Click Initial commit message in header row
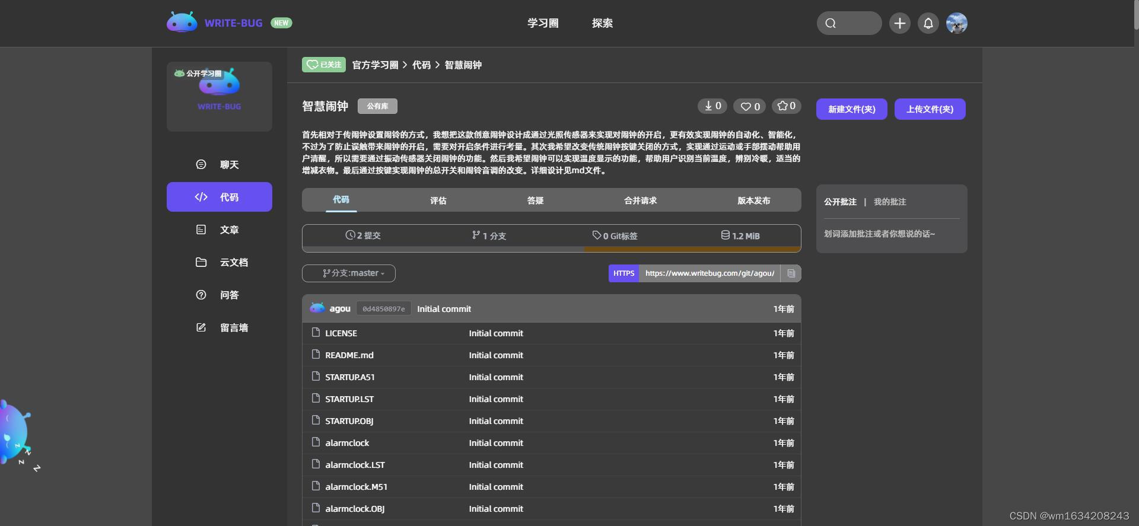The height and width of the screenshot is (526, 1139). click(444, 308)
